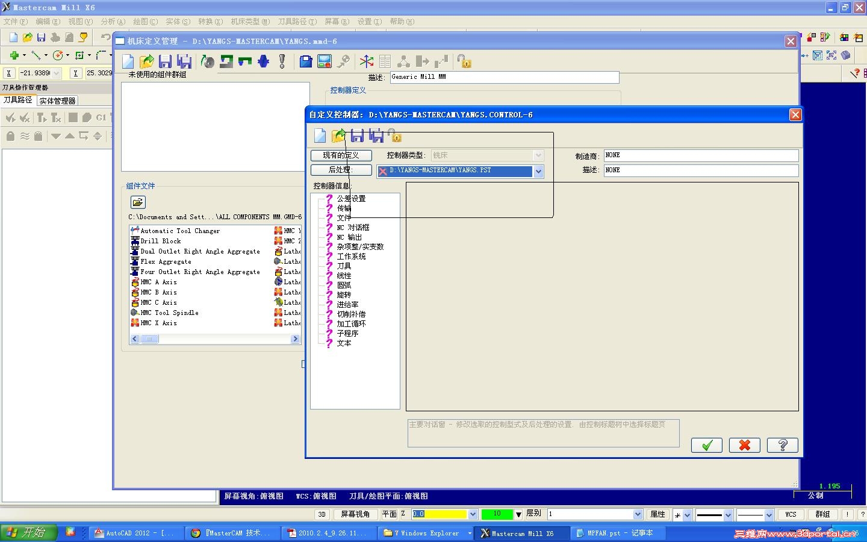Screen dimensions: 867x542
Task: Click the 屏幕视角 button in the status bar
Action: click(x=355, y=514)
